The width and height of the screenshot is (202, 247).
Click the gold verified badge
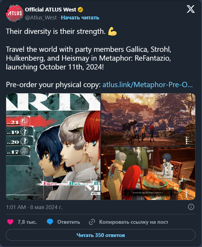80,10
